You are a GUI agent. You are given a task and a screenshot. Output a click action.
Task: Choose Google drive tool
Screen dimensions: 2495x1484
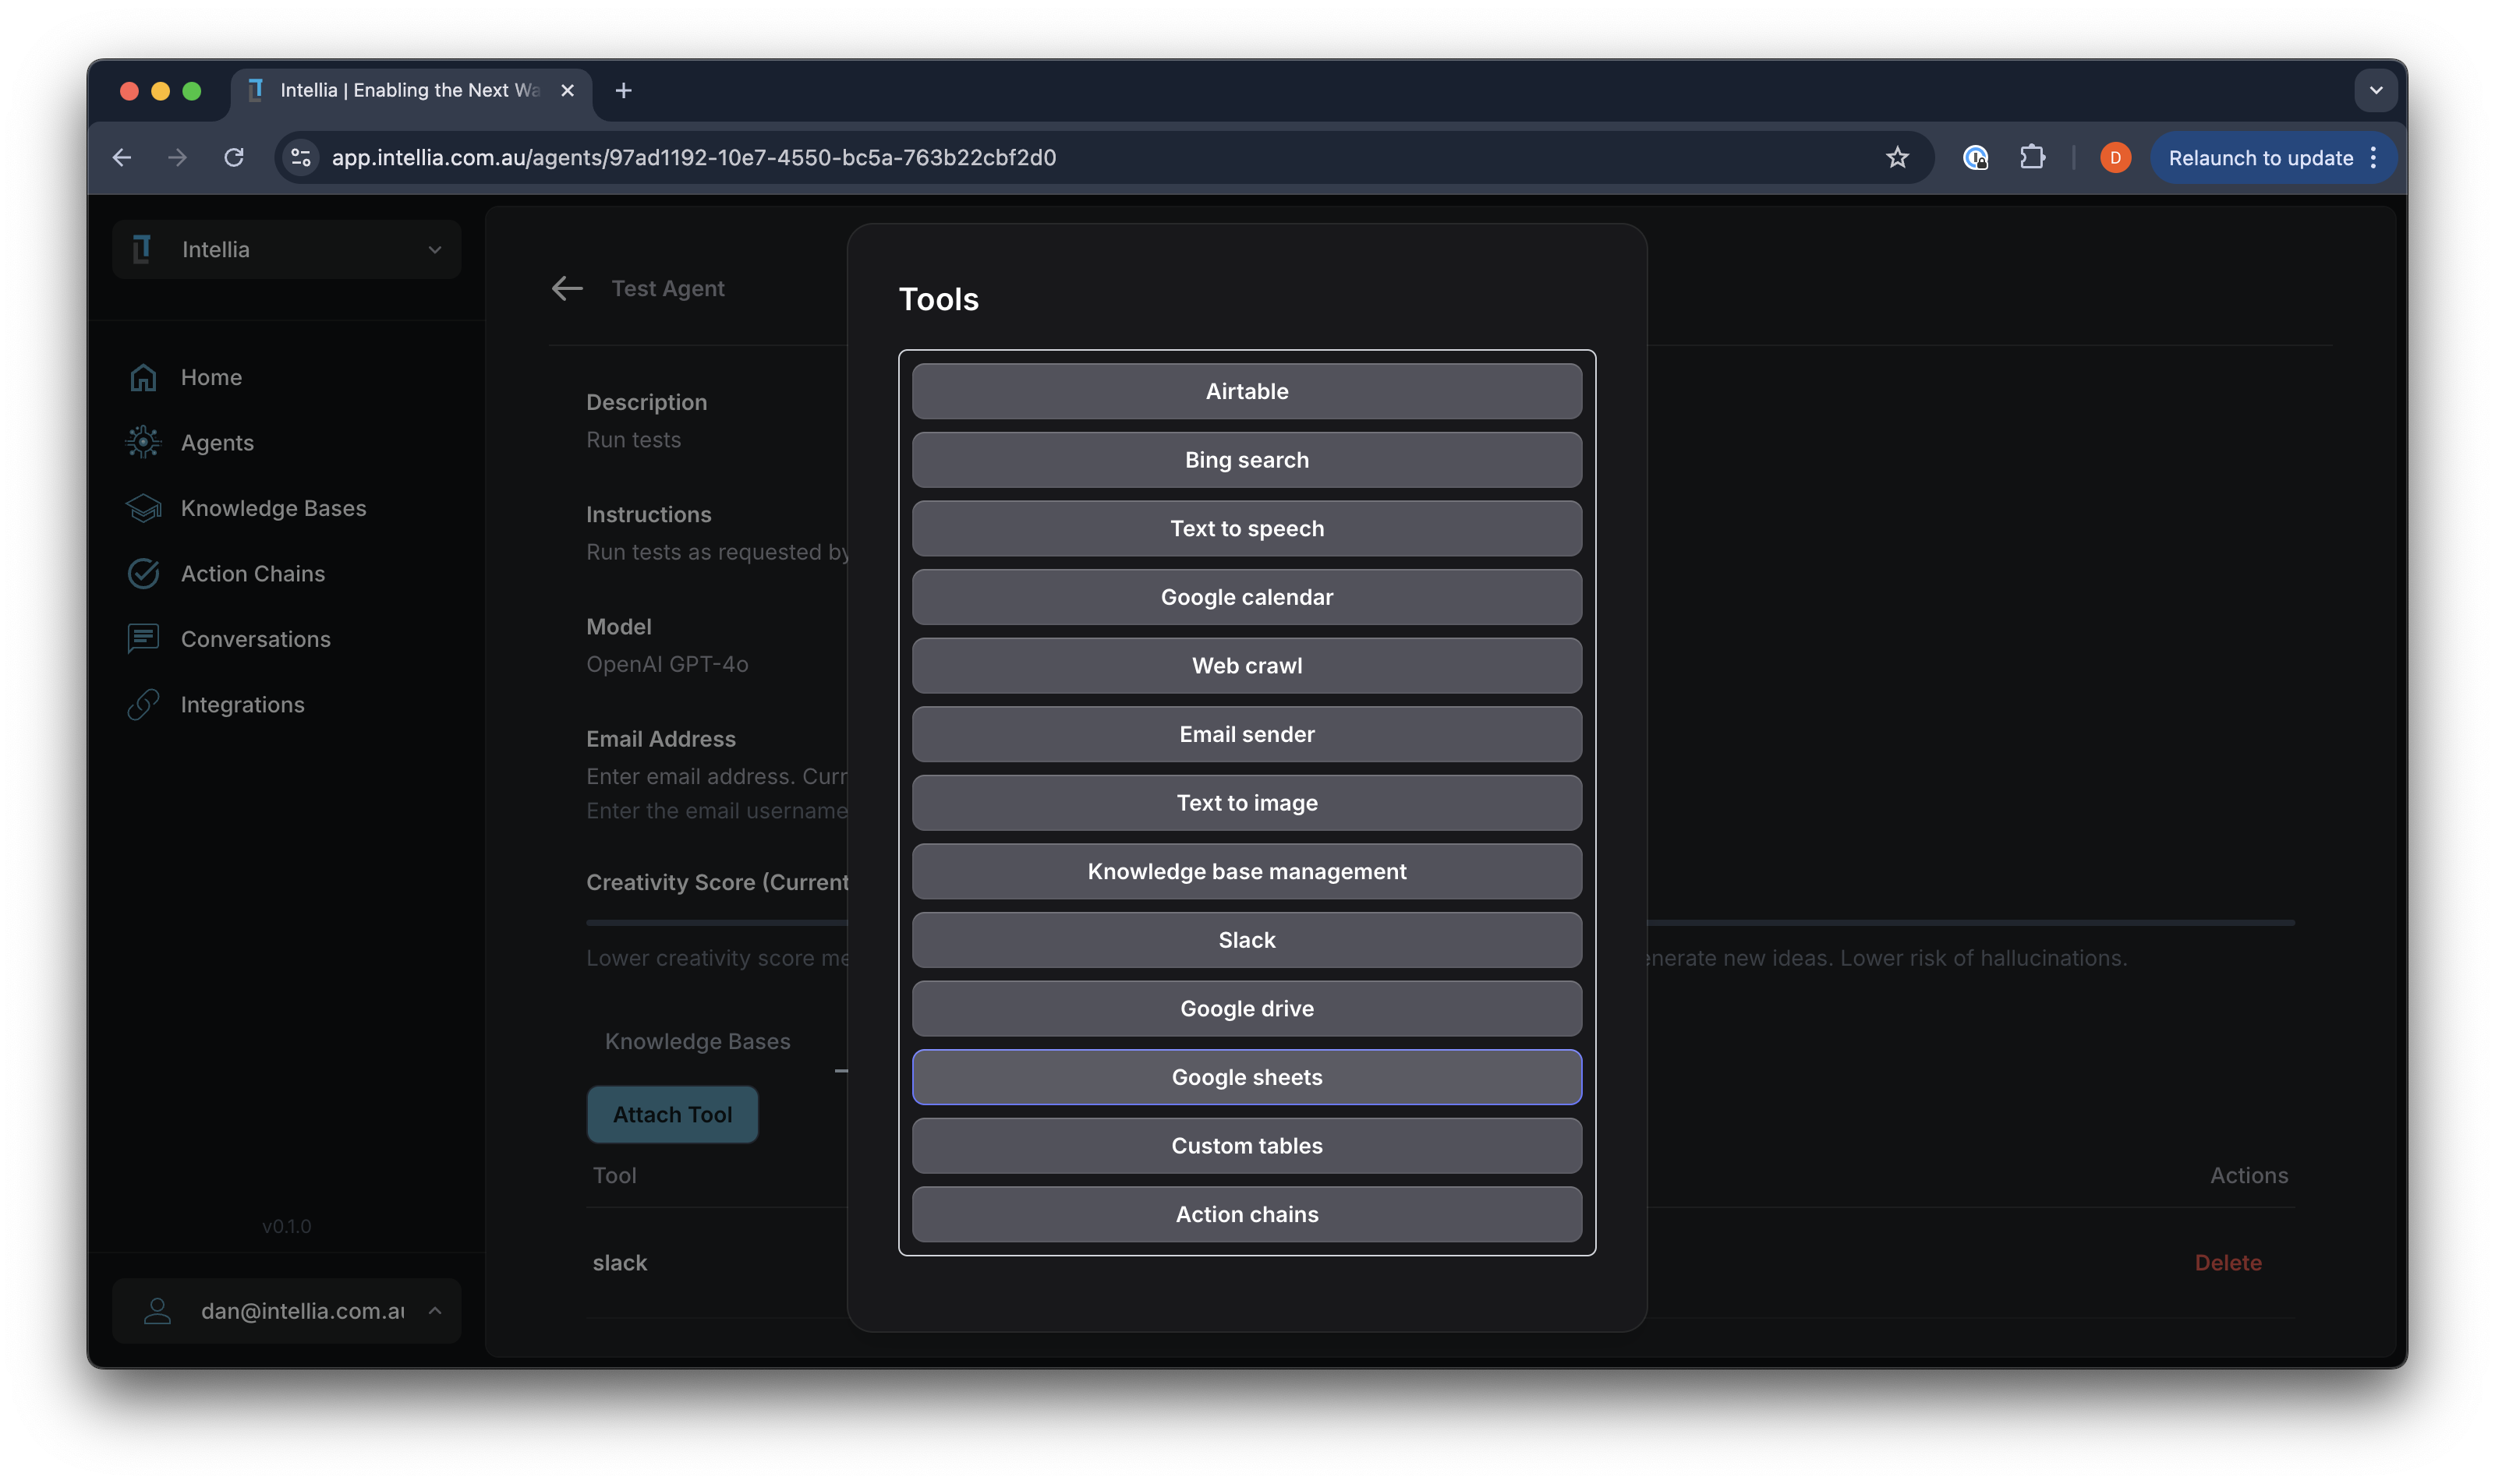tap(1247, 1008)
